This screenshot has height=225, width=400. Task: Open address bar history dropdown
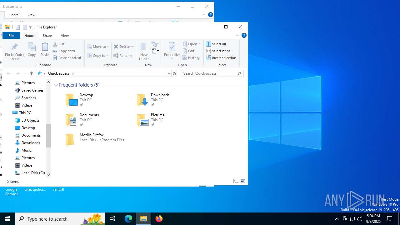click(169, 73)
